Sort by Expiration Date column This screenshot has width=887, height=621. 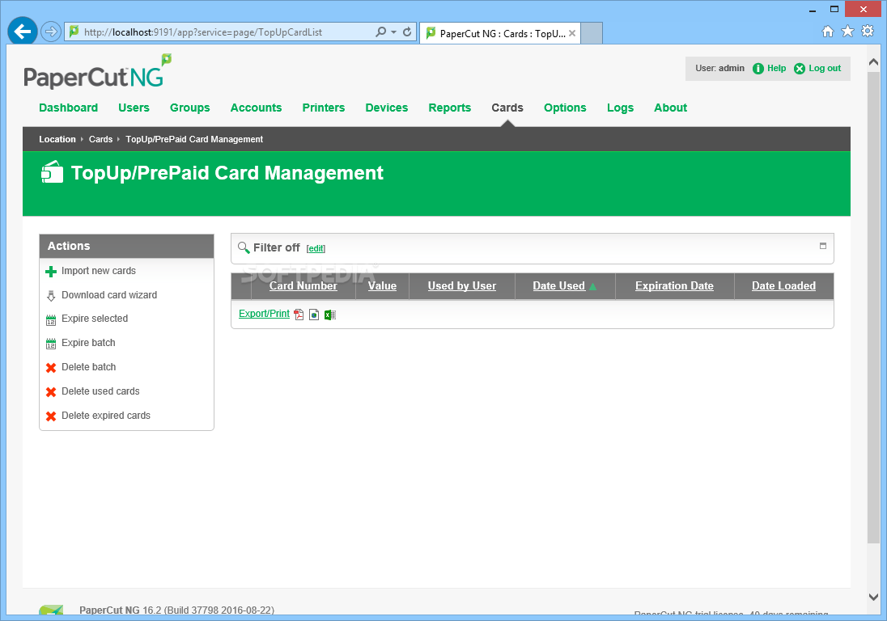coord(674,286)
